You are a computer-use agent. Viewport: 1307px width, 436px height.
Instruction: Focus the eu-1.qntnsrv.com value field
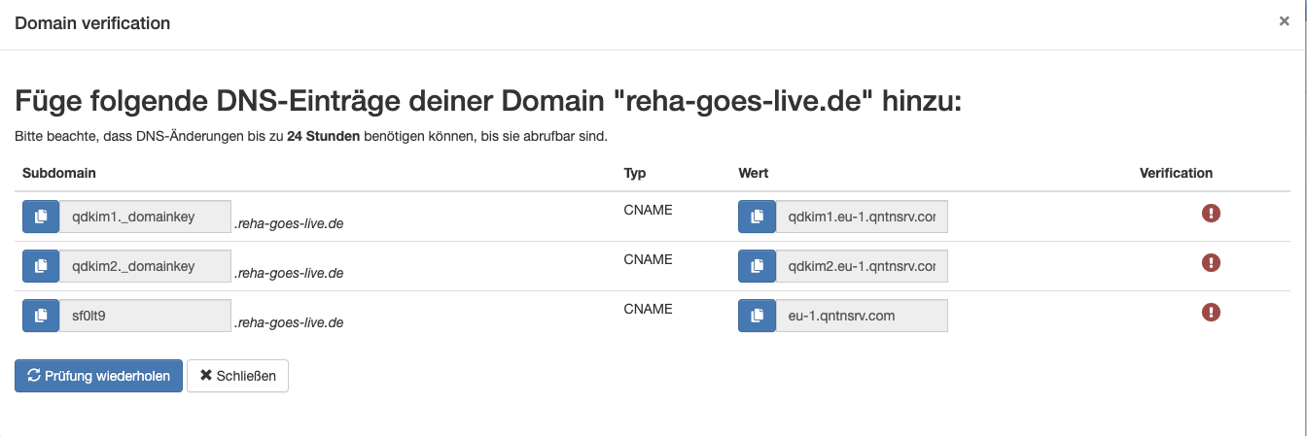861,316
